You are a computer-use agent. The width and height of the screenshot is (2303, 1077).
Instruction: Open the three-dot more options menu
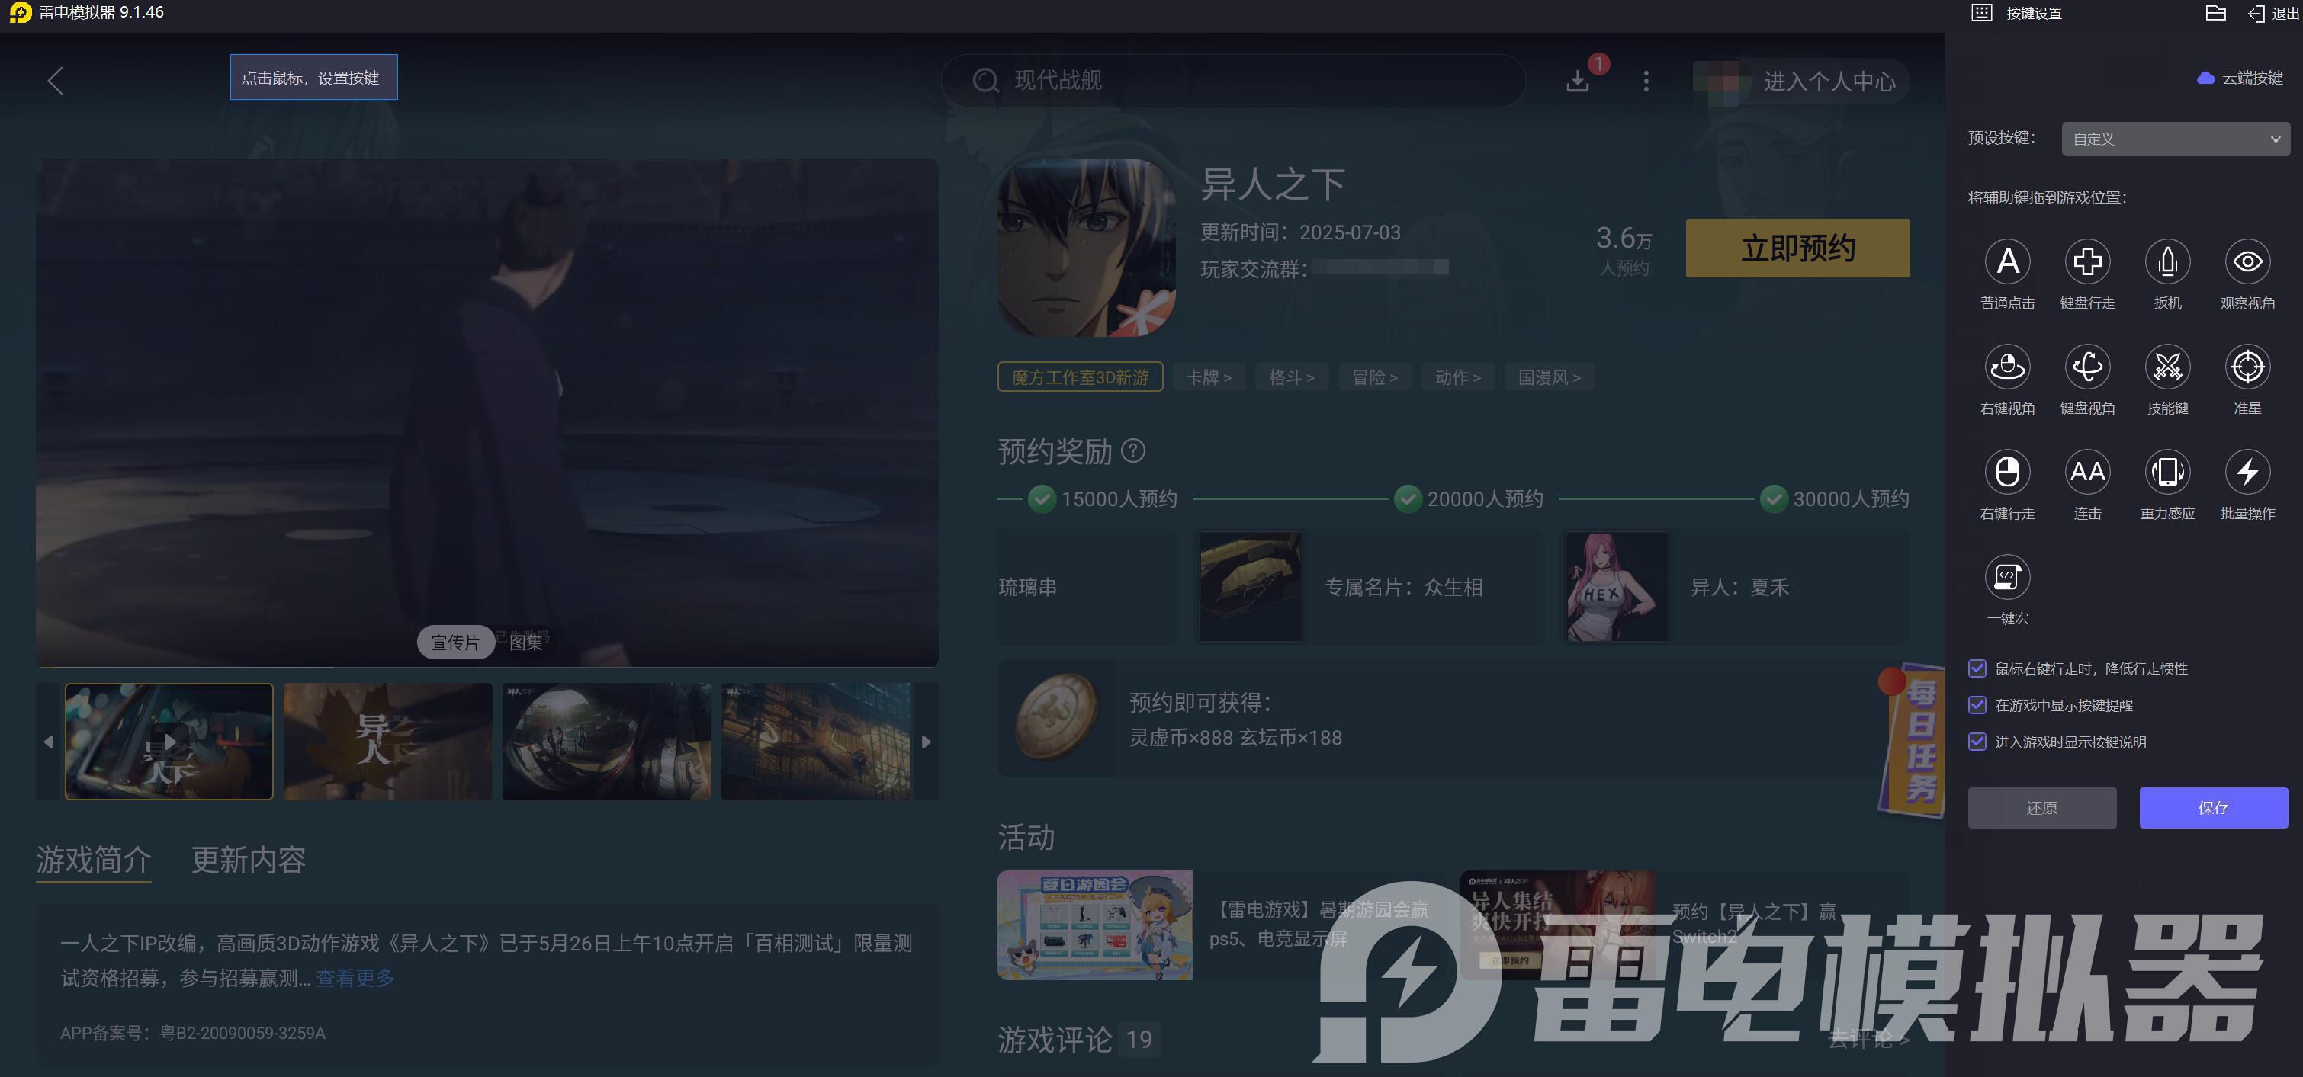pyautogui.click(x=1646, y=82)
